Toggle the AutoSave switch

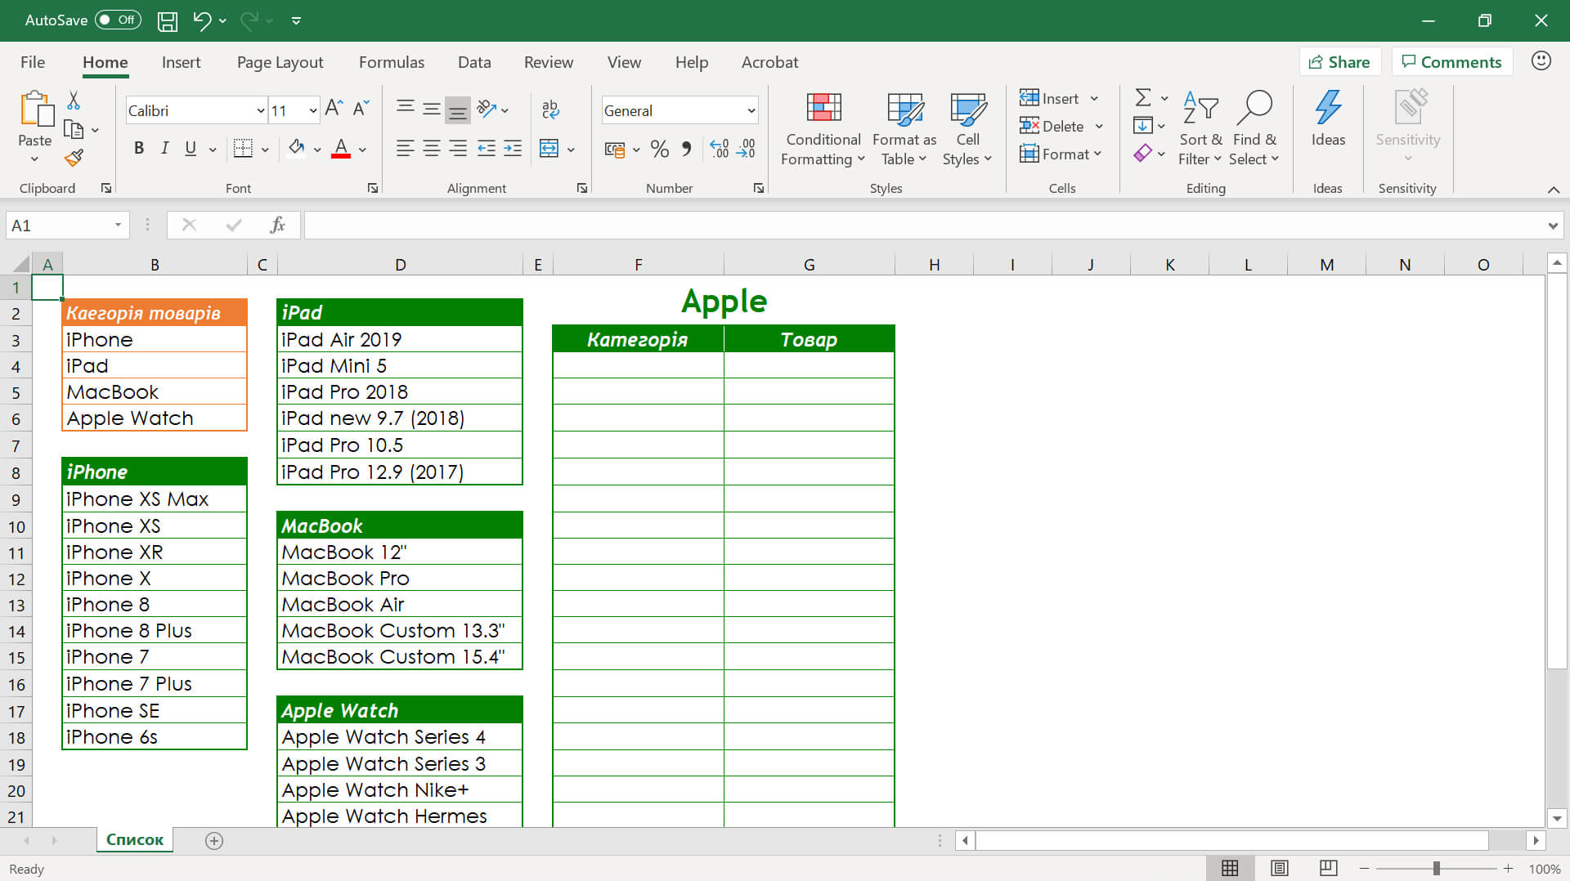(117, 20)
